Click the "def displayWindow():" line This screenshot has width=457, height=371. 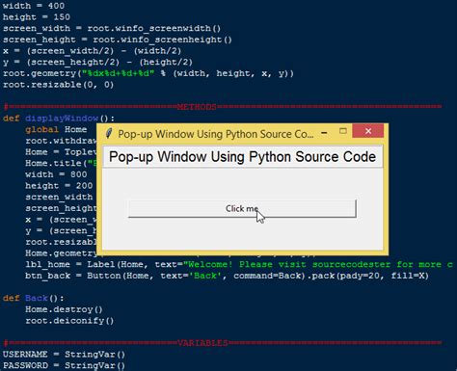coord(59,119)
